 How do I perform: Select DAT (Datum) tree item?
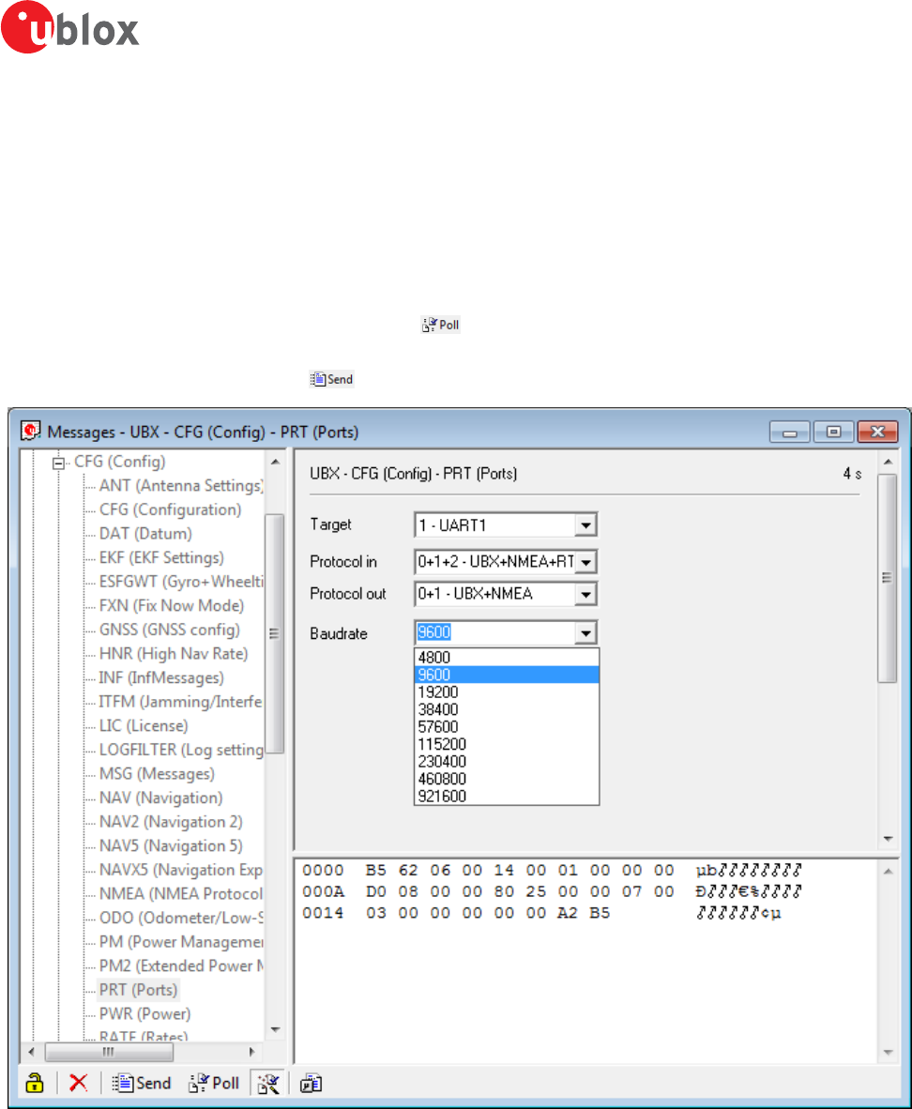pos(145,533)
